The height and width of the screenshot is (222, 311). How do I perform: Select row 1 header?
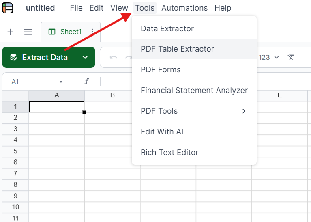15,107
